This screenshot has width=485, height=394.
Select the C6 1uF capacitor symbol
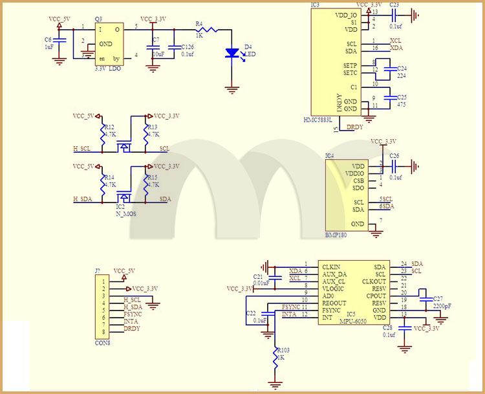[59, 41]
